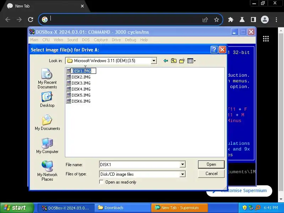Viewport: 284px width, 213px height.
Task: Switch to DOSBox-X taskbar button
Action: (66, 208)
